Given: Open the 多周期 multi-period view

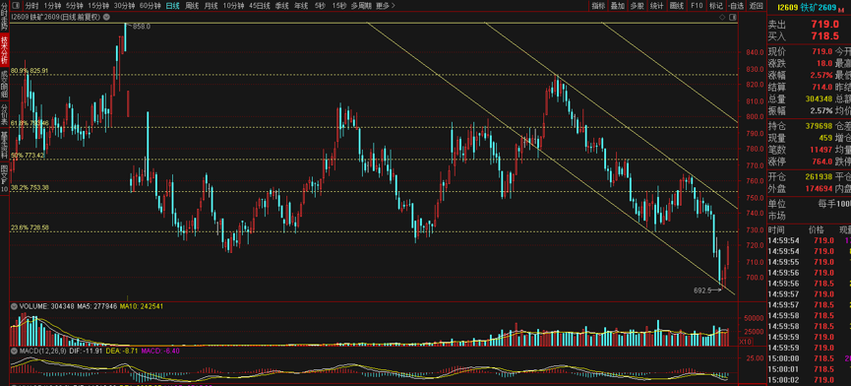Looking at the screenshot, I should click(361, 6).
